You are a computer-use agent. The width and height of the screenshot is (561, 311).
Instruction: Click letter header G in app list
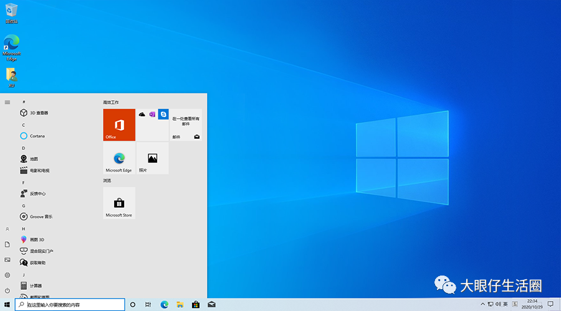pos(24,206)
